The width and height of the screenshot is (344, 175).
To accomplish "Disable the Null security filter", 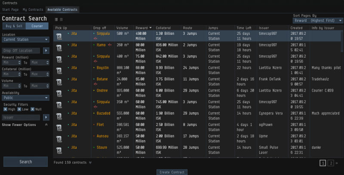I will (x=32, y=110).
